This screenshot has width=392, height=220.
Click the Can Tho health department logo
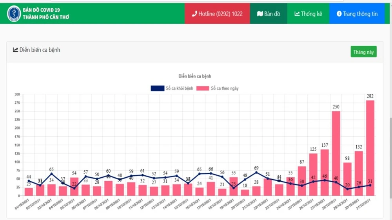14,14
